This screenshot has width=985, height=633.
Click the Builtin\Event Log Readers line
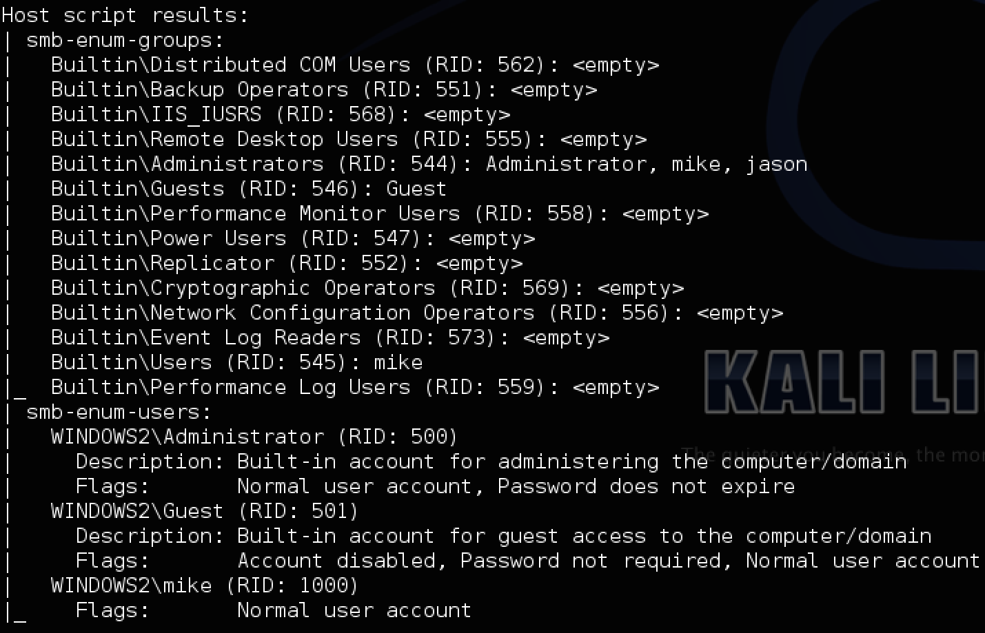point(329,338)
